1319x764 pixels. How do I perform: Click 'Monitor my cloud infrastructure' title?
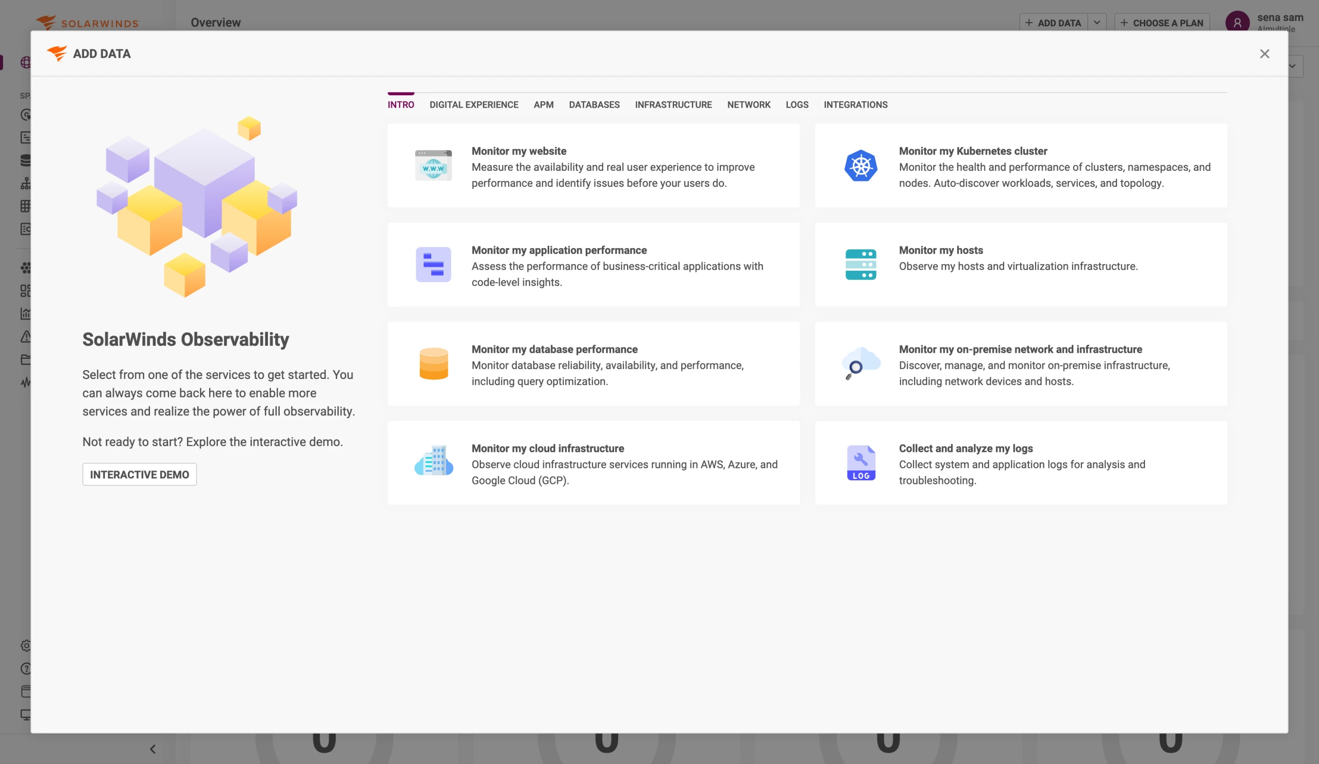(x=548, y=448)
